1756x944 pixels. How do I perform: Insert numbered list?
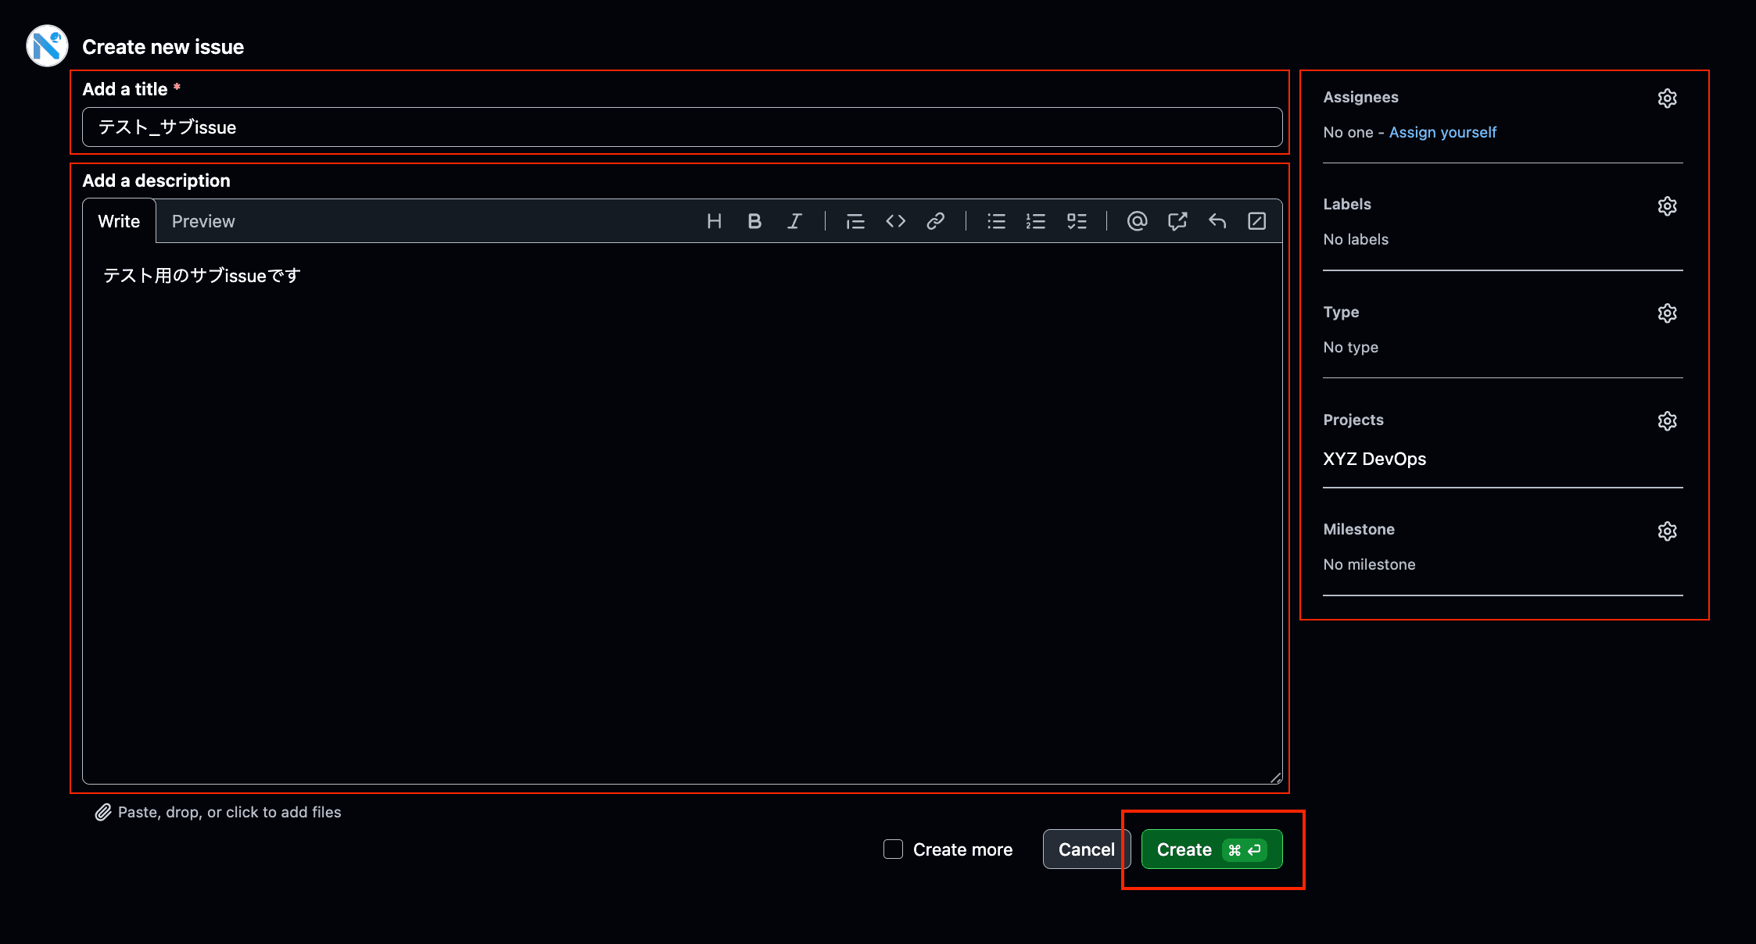(1036, 221)
